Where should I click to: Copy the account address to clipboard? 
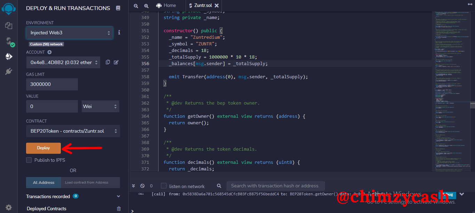(x=108, y=62)
